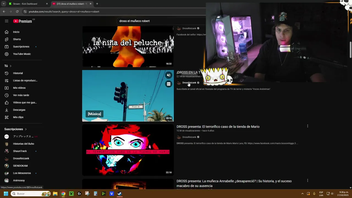Open Suscripciones in the sidebar

coord(21,46)
